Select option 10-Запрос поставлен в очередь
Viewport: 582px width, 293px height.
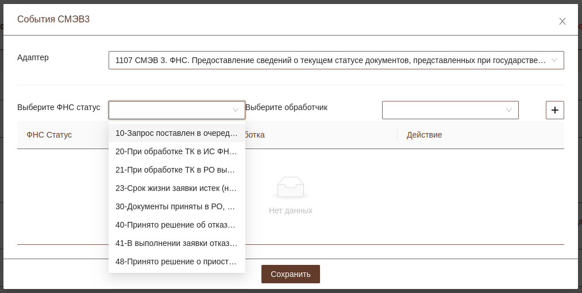click(176, 133)
